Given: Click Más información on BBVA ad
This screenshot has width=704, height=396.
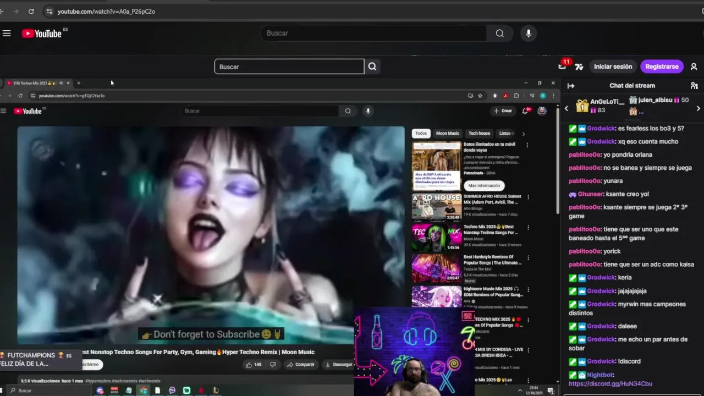Looking at the screenshot, I should [x=484, y=186].
